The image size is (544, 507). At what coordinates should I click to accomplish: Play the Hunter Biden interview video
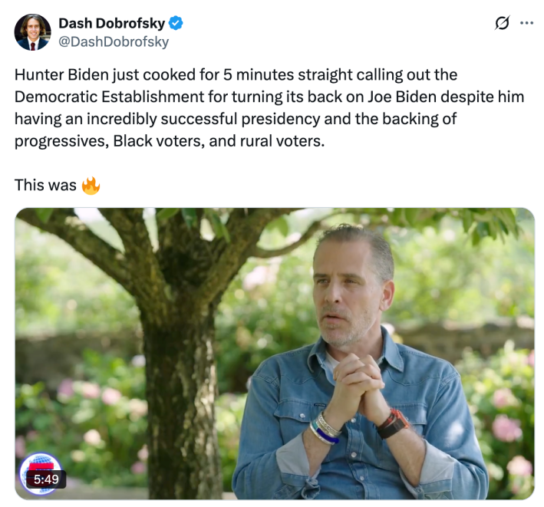[x=274, y=353]
